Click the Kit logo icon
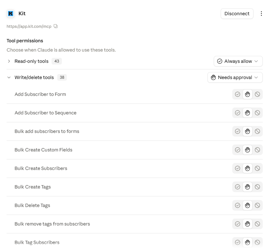269x248 pixels. click(11, 14)
